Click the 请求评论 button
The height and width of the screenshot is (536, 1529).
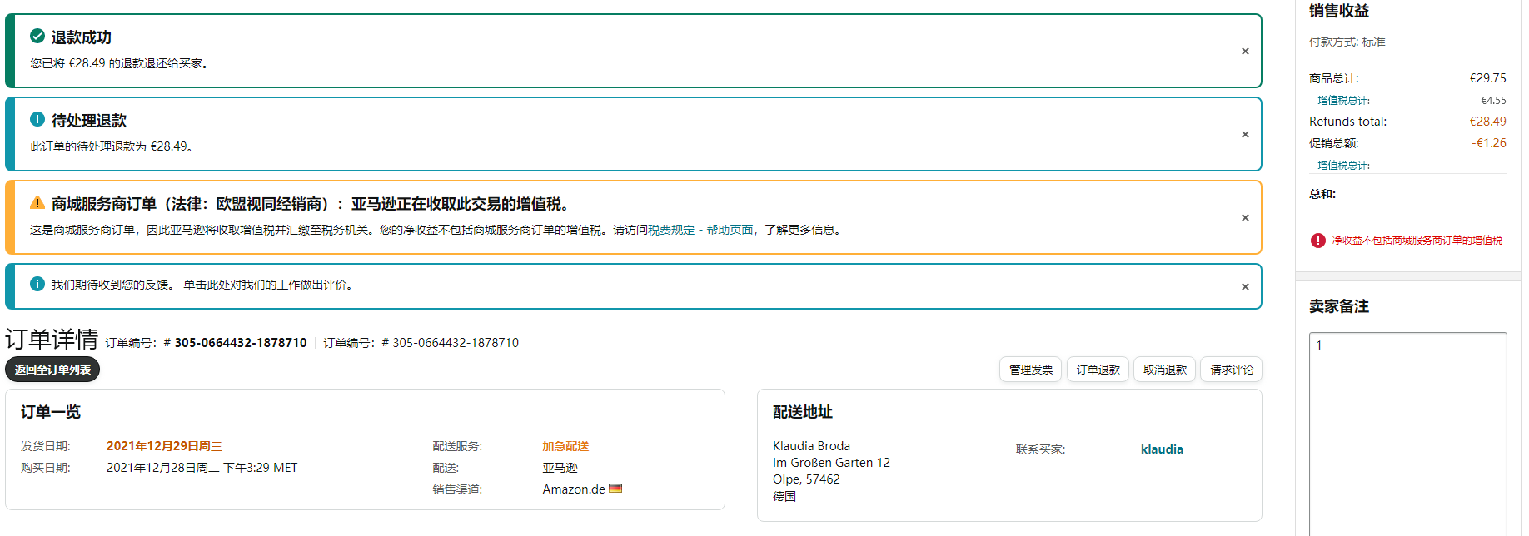(x=1231, y=370)
